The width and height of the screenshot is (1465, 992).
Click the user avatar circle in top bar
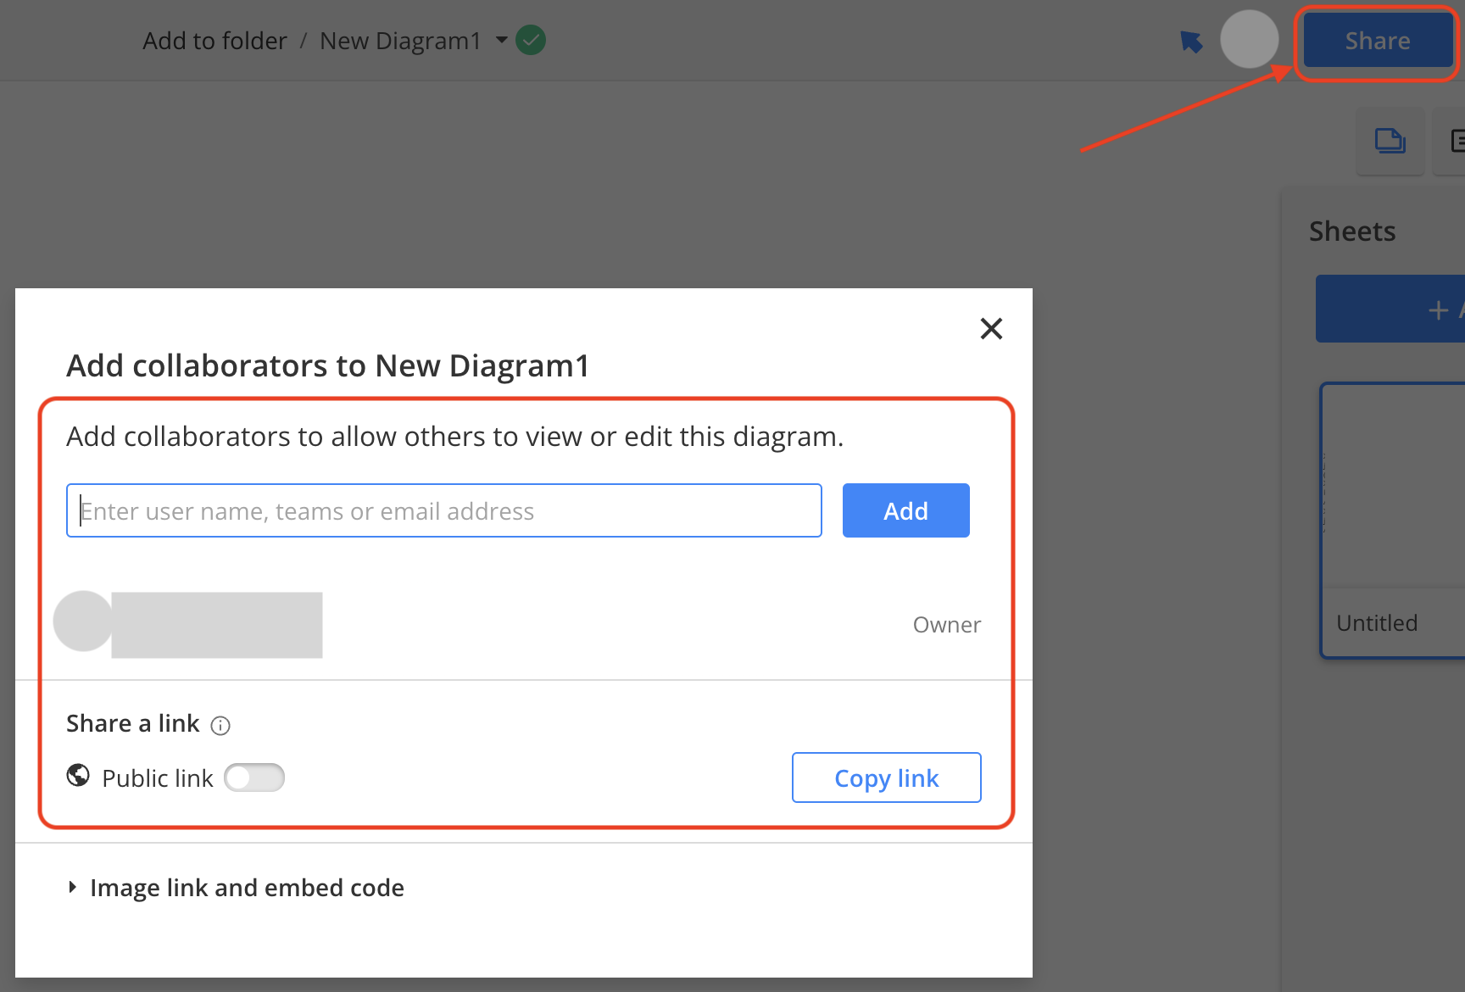point(1249,39)
